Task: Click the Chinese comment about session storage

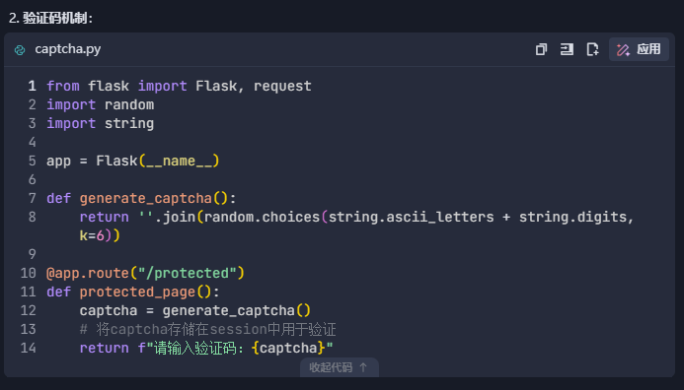Action: click(207, 329)
